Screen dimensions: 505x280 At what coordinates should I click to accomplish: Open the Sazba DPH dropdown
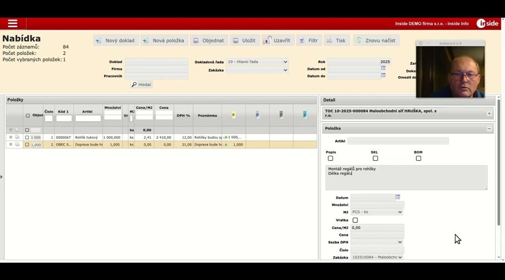pyautogui.click(x=377, y=242)
